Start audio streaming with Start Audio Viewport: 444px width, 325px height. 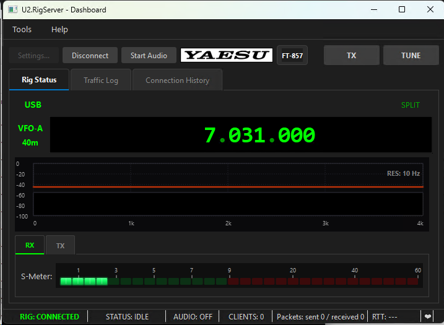(149, 56)
